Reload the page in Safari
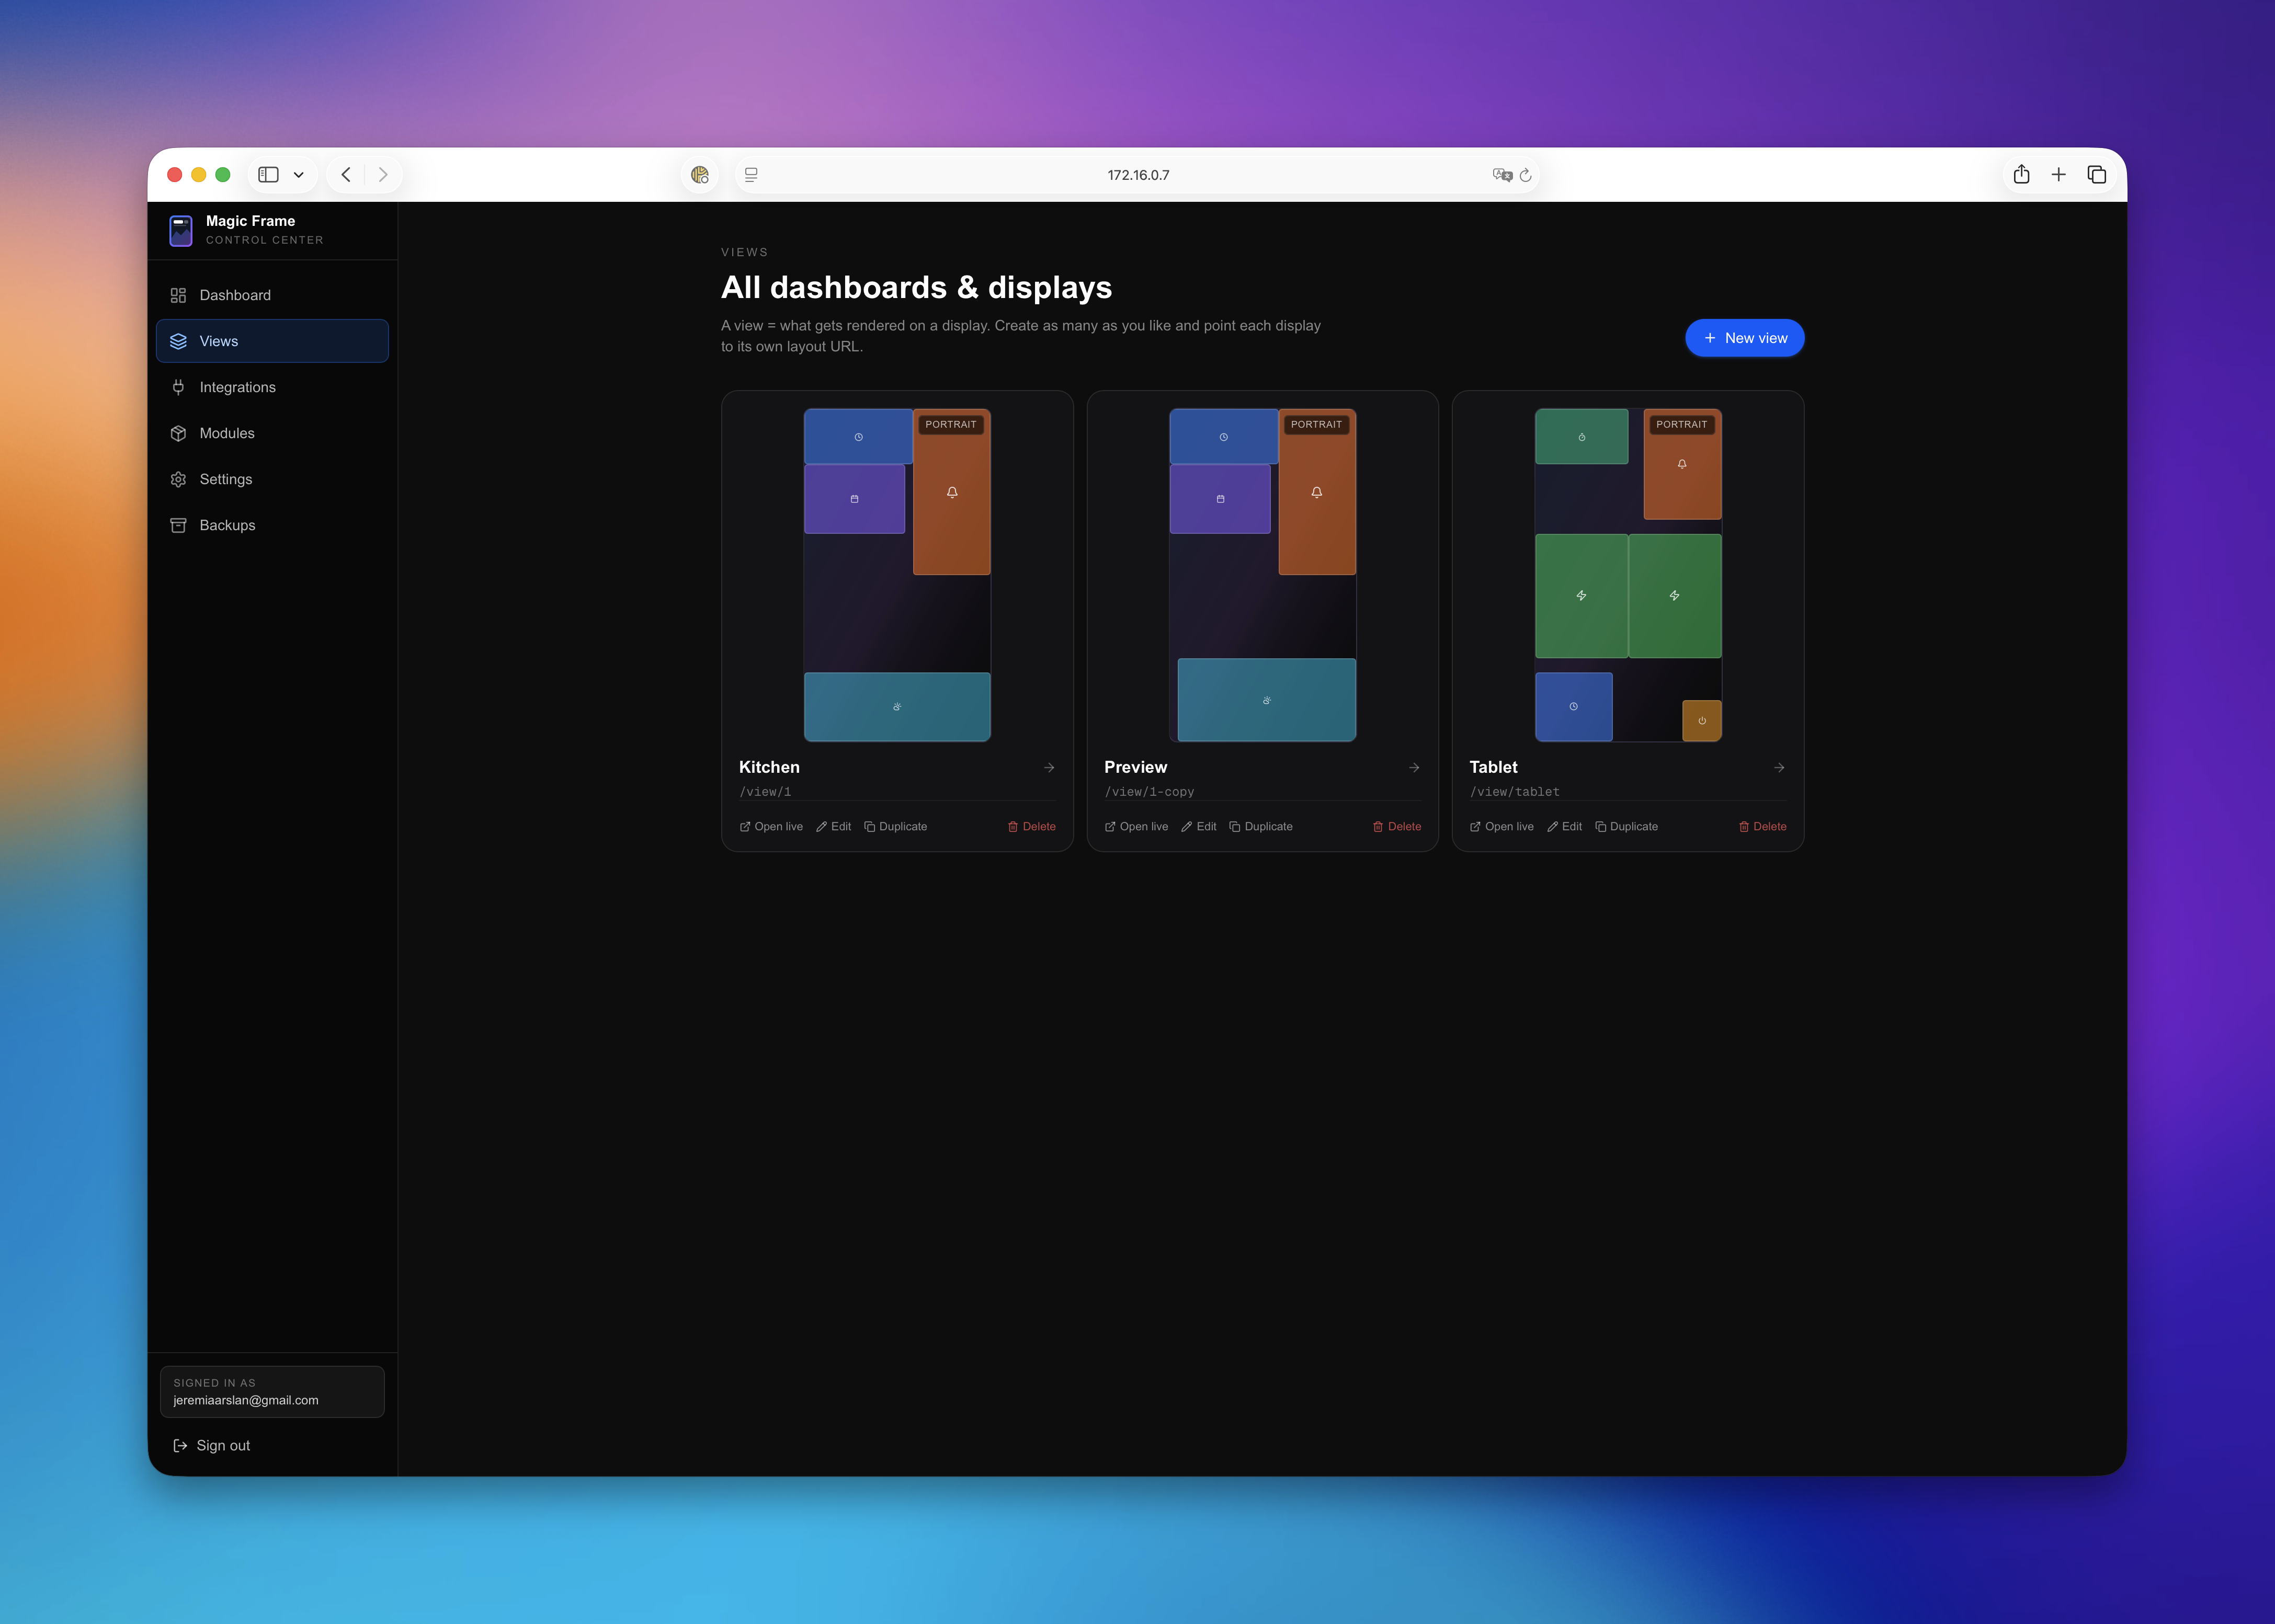Image resolution: width=2275 pixels, height=1624 pixels. click(1526, 175)
